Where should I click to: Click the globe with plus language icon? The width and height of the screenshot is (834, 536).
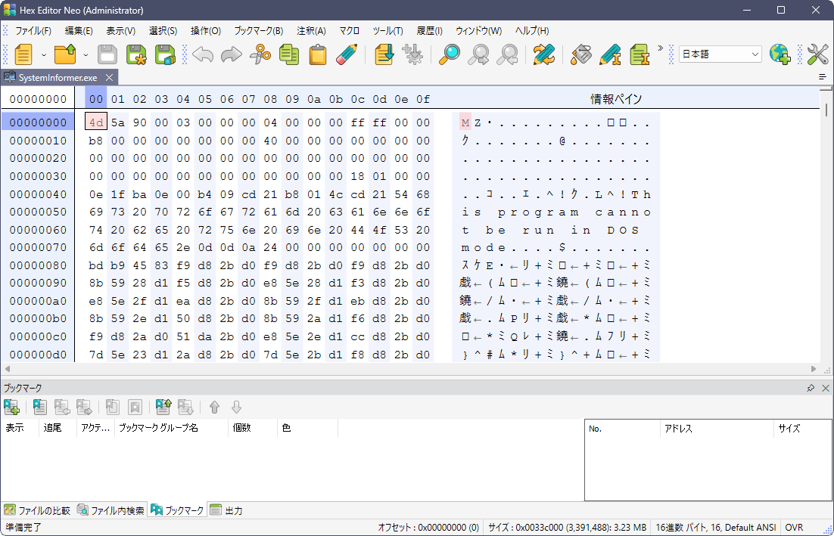coord(780,54)
